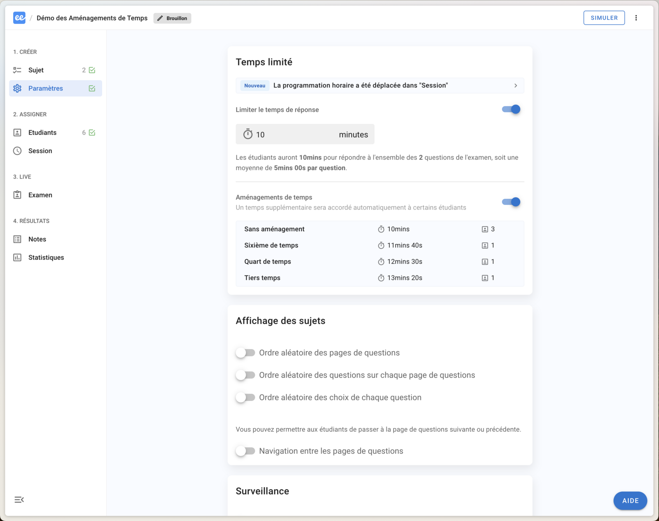Open the three-dot more options menu
The width and height of the screenshot is (659, 521).
click(x=636, y=18)
